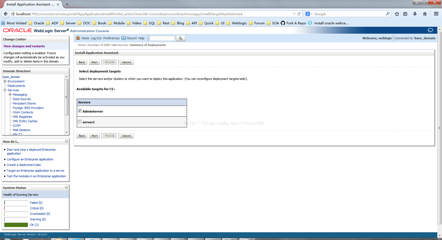Uncheck the AdminServer target checkbox
Image resolution: width=442 pixels, height=240 pixels.
(x=80, y=111)
